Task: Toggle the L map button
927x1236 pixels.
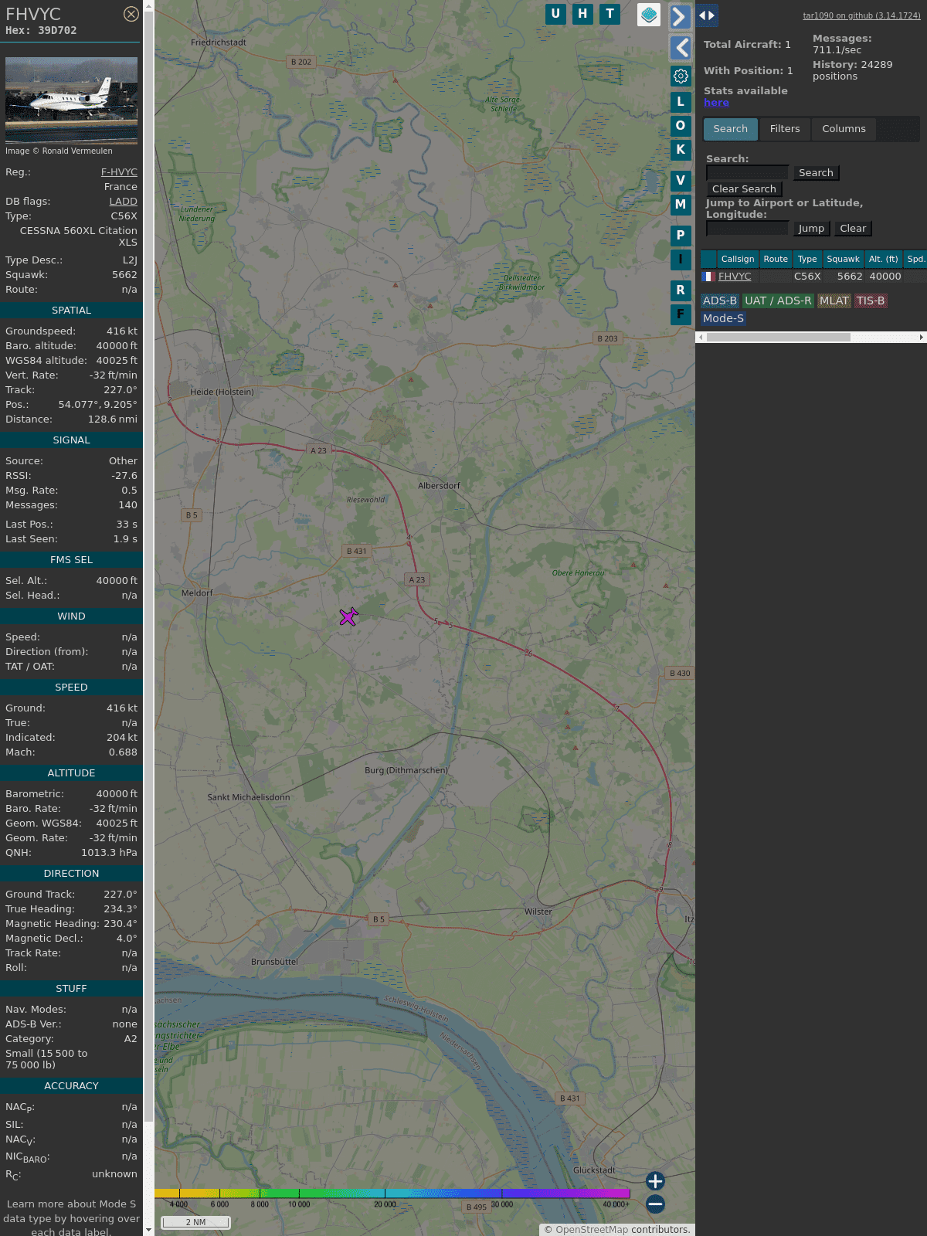Action: 681,102
